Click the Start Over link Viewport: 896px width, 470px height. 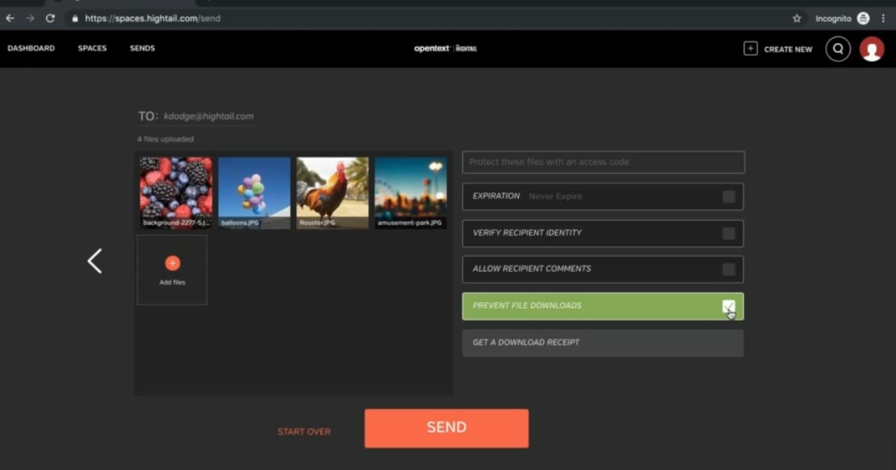click(x=304, y=431)
